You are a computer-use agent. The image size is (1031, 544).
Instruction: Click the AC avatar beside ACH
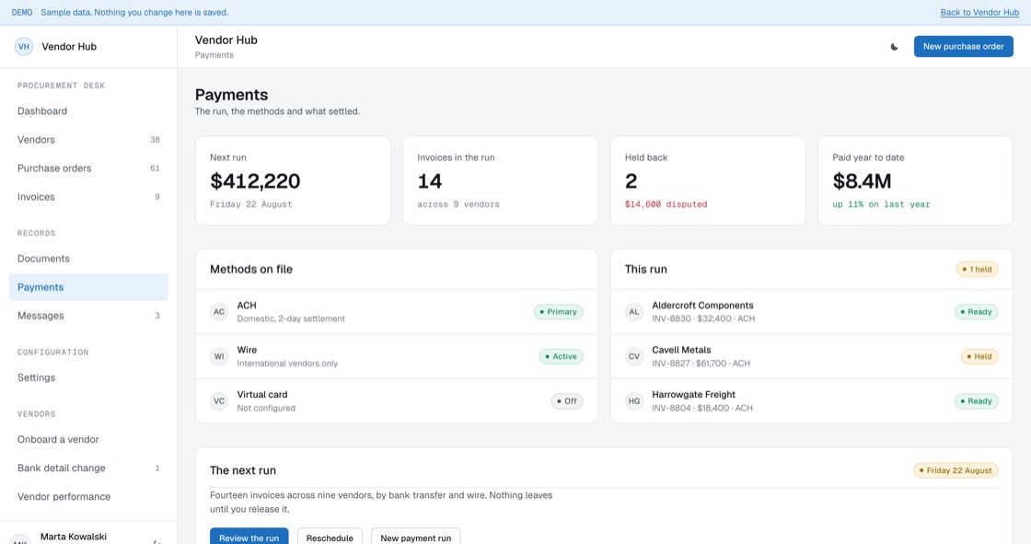coord(219,312)
